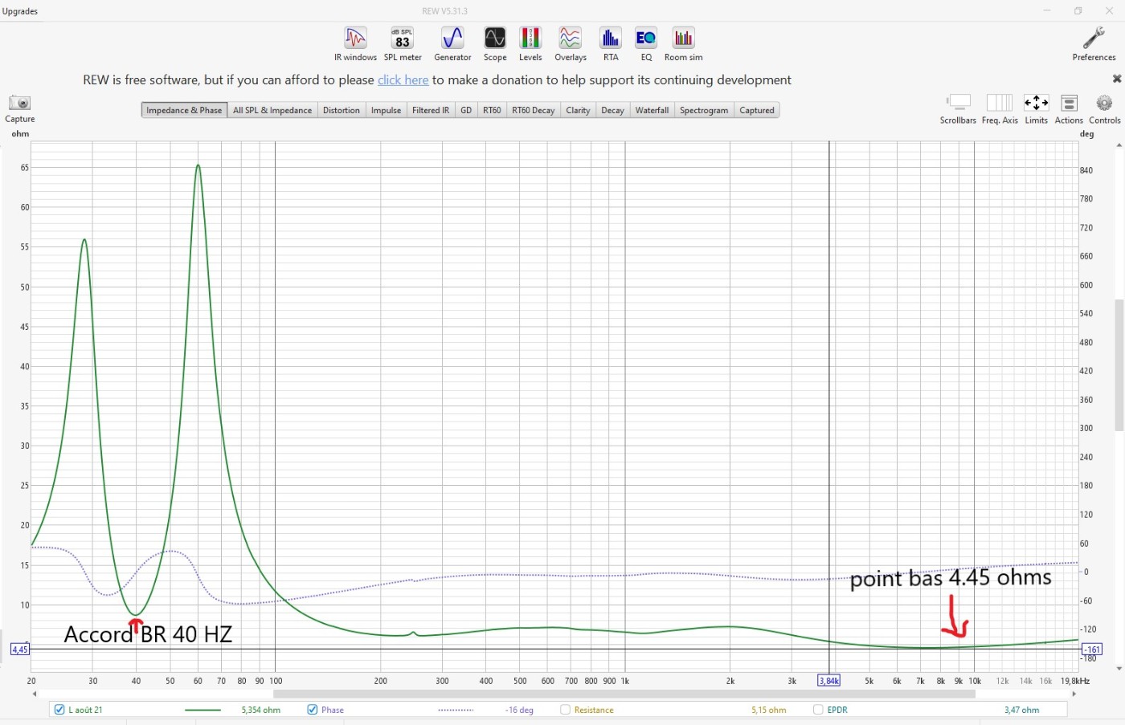1125x725 pixels.
Task: Capture the graph with camera icon
Action: tap(19, 109)
